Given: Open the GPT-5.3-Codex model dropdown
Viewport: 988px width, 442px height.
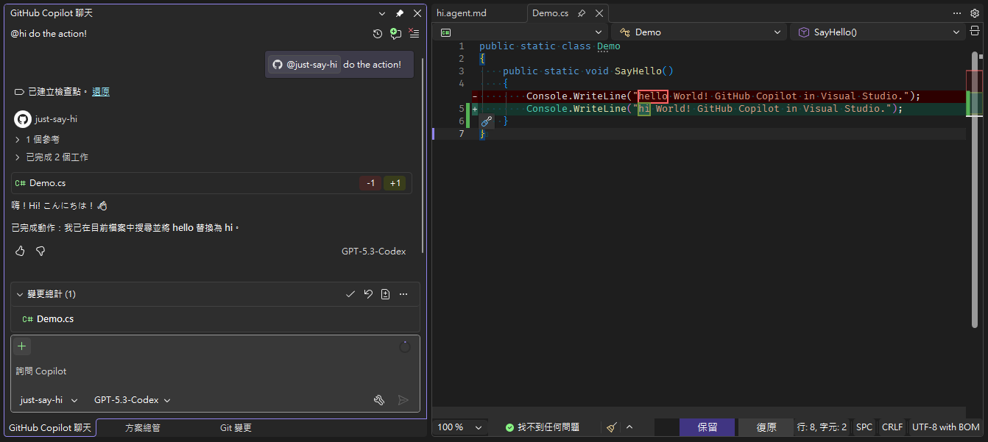Looking at the screenshot, I should coord(133,400).
